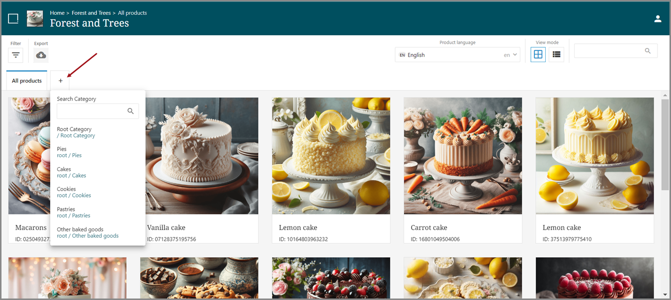Click the vertical scrollbar thumb

coord(665,144)
